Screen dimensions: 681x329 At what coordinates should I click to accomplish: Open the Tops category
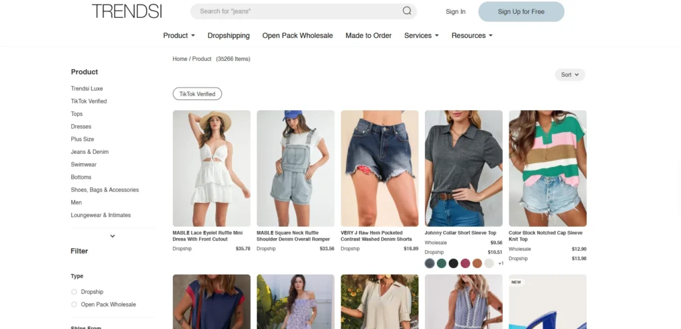pos(76,114)
